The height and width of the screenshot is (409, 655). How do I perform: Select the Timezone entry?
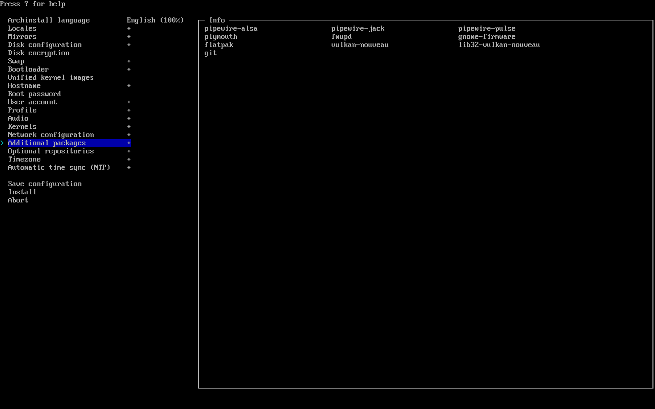coord(24,160)
